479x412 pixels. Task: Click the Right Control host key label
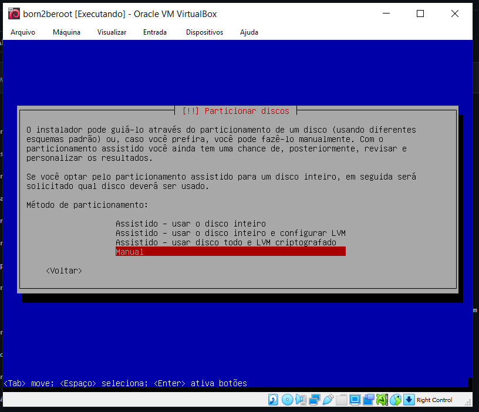click(x=434, y=400)
